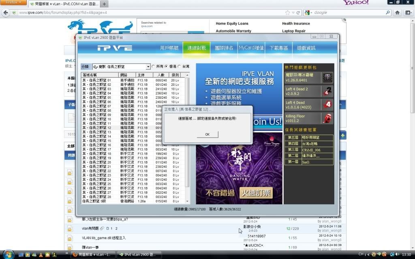Open the Windows Start orb
415x259 pixels.
pyautogui.click(x=9, y=254)
